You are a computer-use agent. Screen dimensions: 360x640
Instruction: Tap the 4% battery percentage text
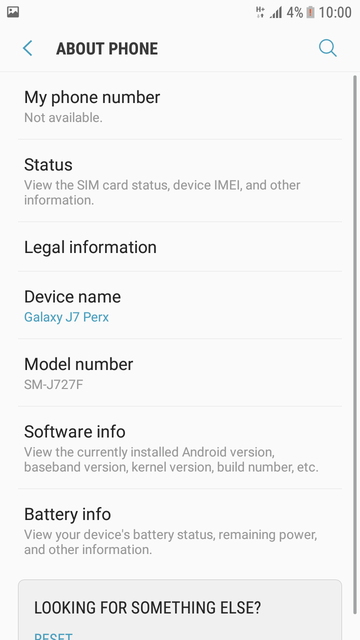294,12
